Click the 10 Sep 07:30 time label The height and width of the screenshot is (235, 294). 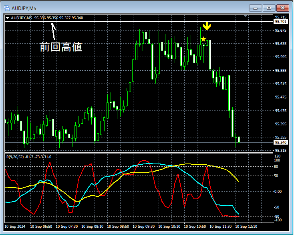pyautogui.click(x=67, y=226)
